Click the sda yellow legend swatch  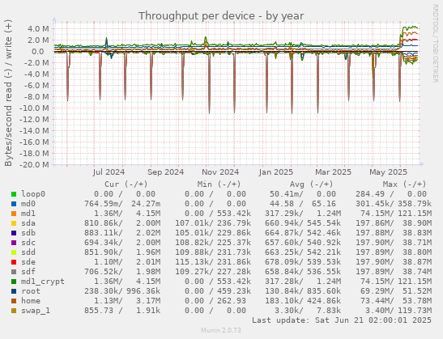point(14,223)
